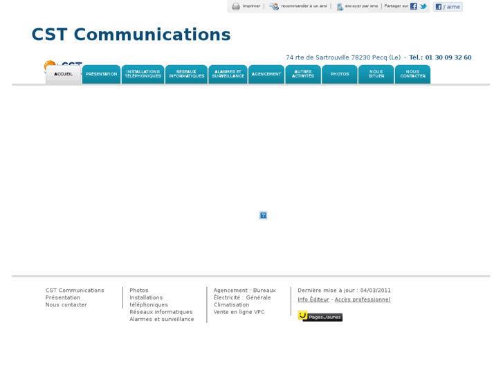
Task: Click the printer icon for imprimer
Action: click(x=236, y=6)
